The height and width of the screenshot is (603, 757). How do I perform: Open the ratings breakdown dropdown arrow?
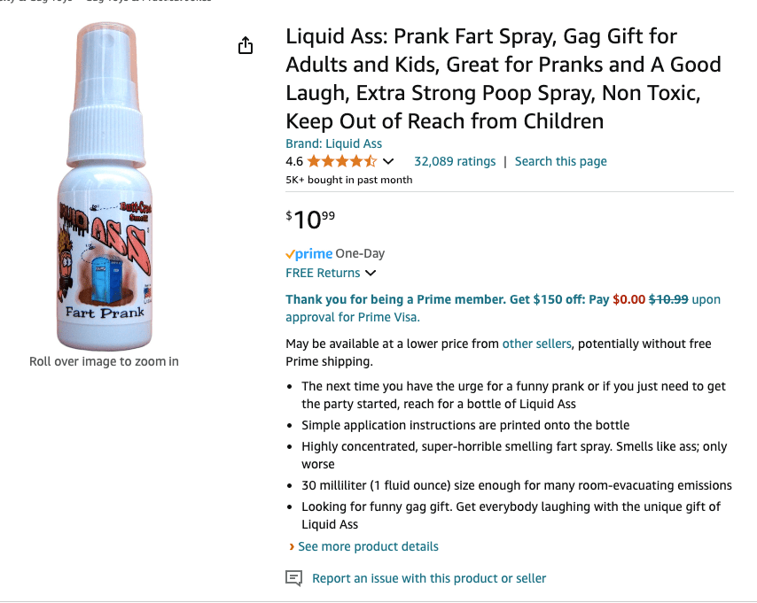pyautogui.click(x=387, y=162)
